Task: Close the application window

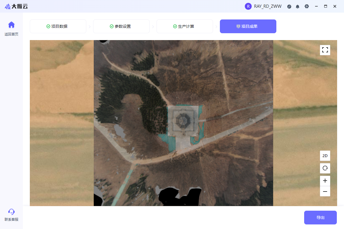Action: coord(335,6)
